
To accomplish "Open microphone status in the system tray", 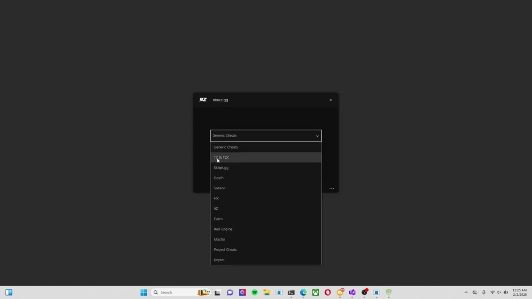I will tap(483, 292).
